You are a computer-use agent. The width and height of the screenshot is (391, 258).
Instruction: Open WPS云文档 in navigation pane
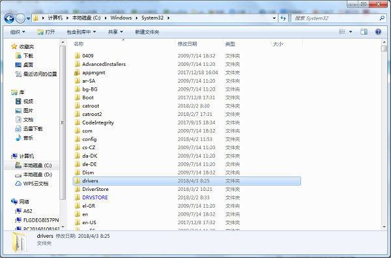pos(32,184)
